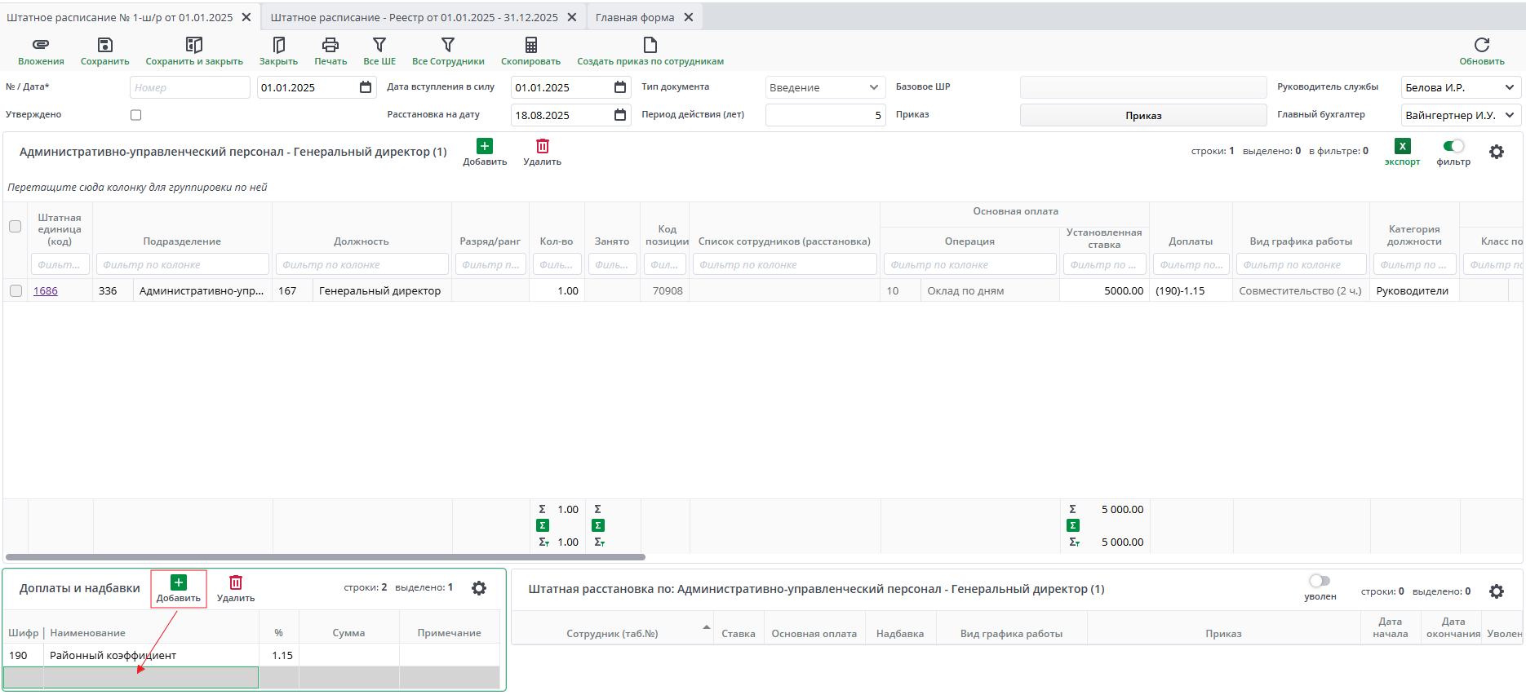
Task: Click the Оклад по дням cell
Action: point(990,290)
